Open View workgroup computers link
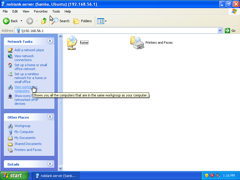Screen dimensions: 240x180 pos(26,89)
